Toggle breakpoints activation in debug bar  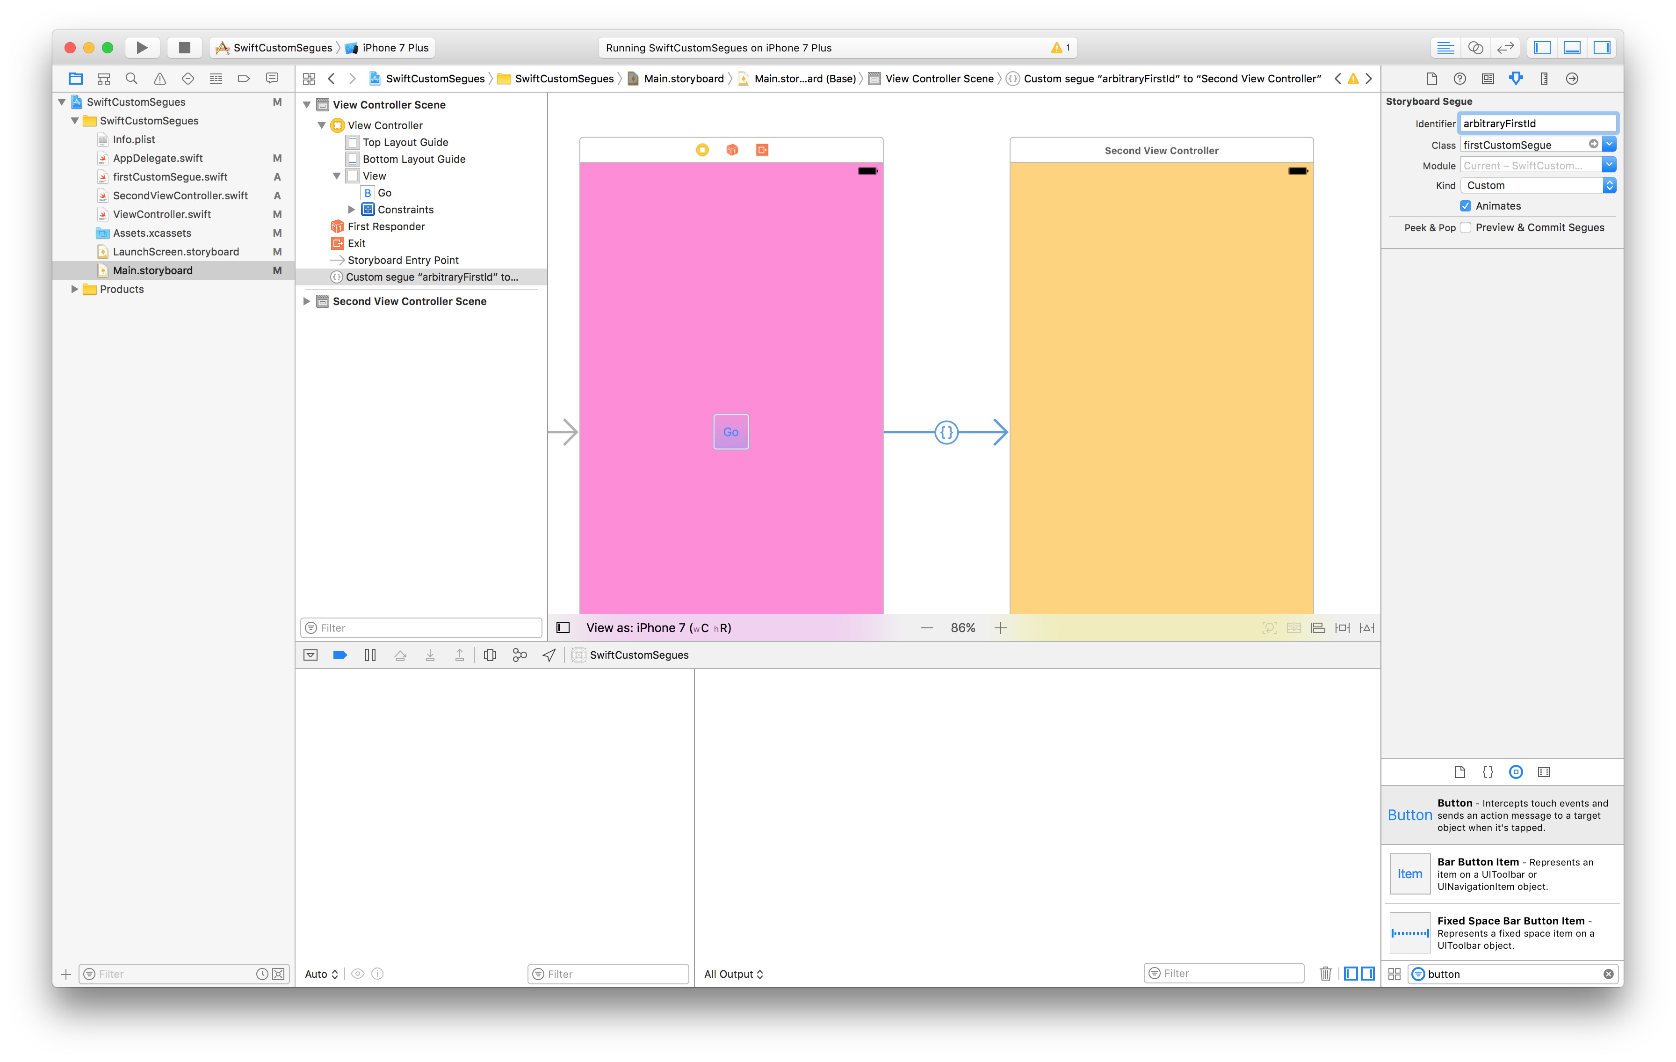point(340,655)
